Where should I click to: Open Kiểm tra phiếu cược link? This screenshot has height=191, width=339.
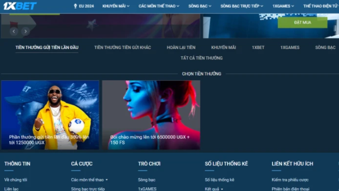coord(290,180)
